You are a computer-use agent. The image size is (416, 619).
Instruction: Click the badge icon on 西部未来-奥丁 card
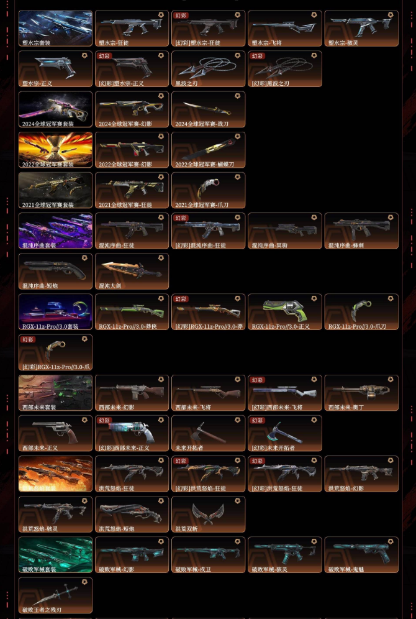(391, 379)
